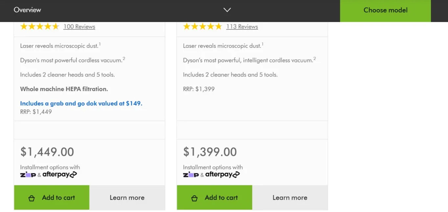
Task: Click basket icon for the $1,399.00 model
Action: (x=194, y=198)
